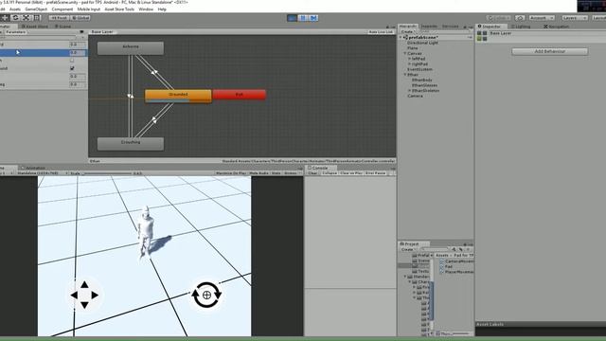Screen dimensions: 606x341
Task: Adjust the Game view Scale slider
Action: [x=107, y=173]
